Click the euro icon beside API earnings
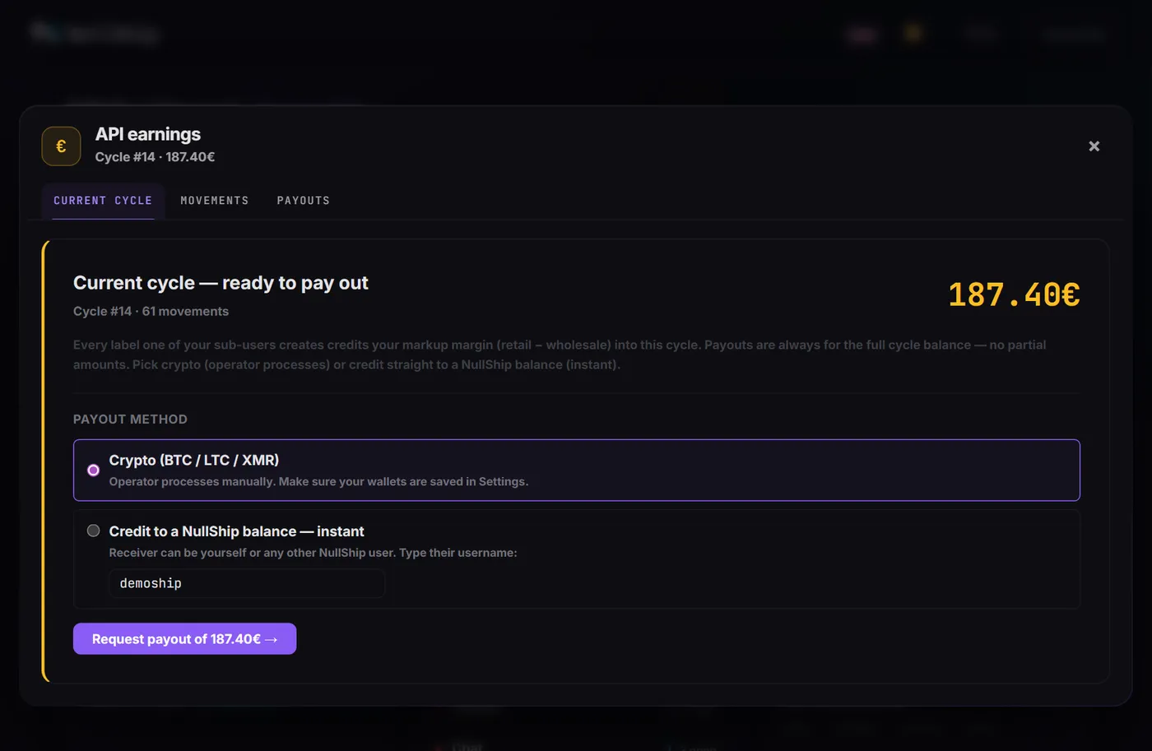The width and height of the screenshot is (1152, 751). tap(61, 146)
